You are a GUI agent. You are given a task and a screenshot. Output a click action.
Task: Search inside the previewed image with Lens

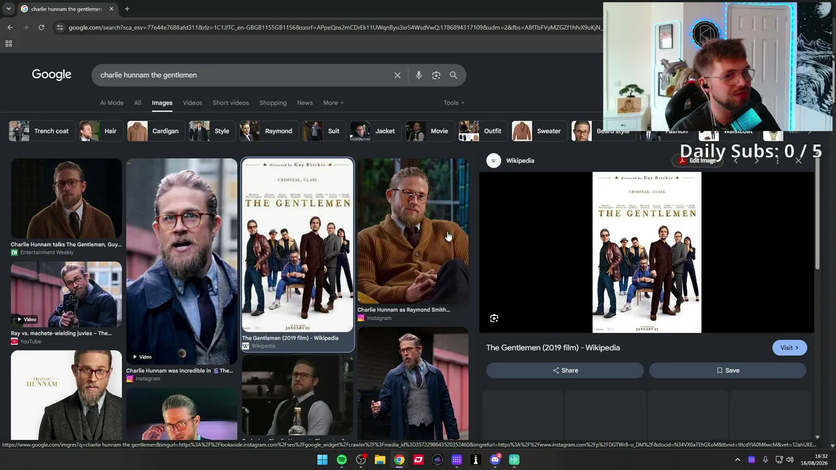click(x=494, y=319)
